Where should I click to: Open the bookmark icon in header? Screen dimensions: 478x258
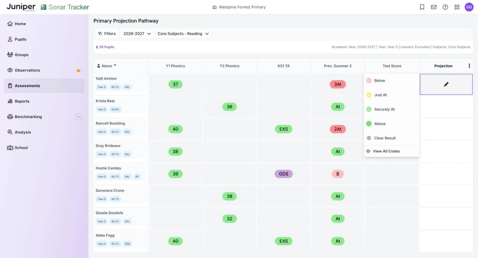(422, 7)
